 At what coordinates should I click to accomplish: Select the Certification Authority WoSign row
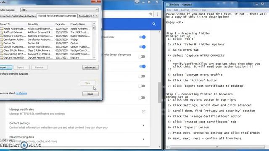[46, 39]
